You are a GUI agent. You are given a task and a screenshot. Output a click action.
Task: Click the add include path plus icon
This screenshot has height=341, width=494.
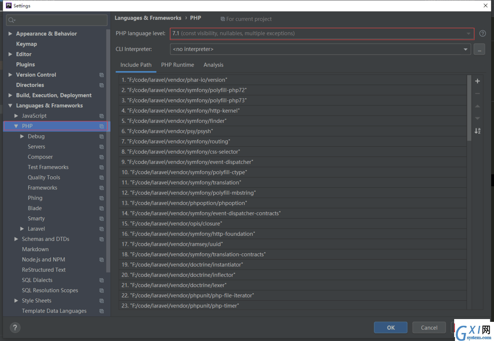478,81
